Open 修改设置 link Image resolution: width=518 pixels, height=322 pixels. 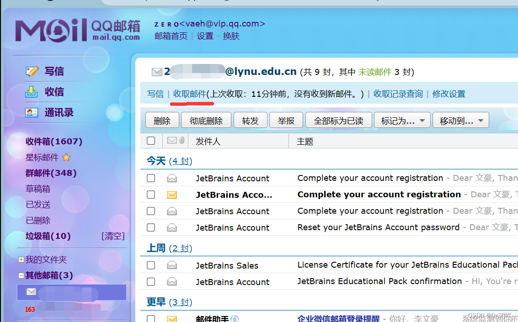[x=449, y=94]
